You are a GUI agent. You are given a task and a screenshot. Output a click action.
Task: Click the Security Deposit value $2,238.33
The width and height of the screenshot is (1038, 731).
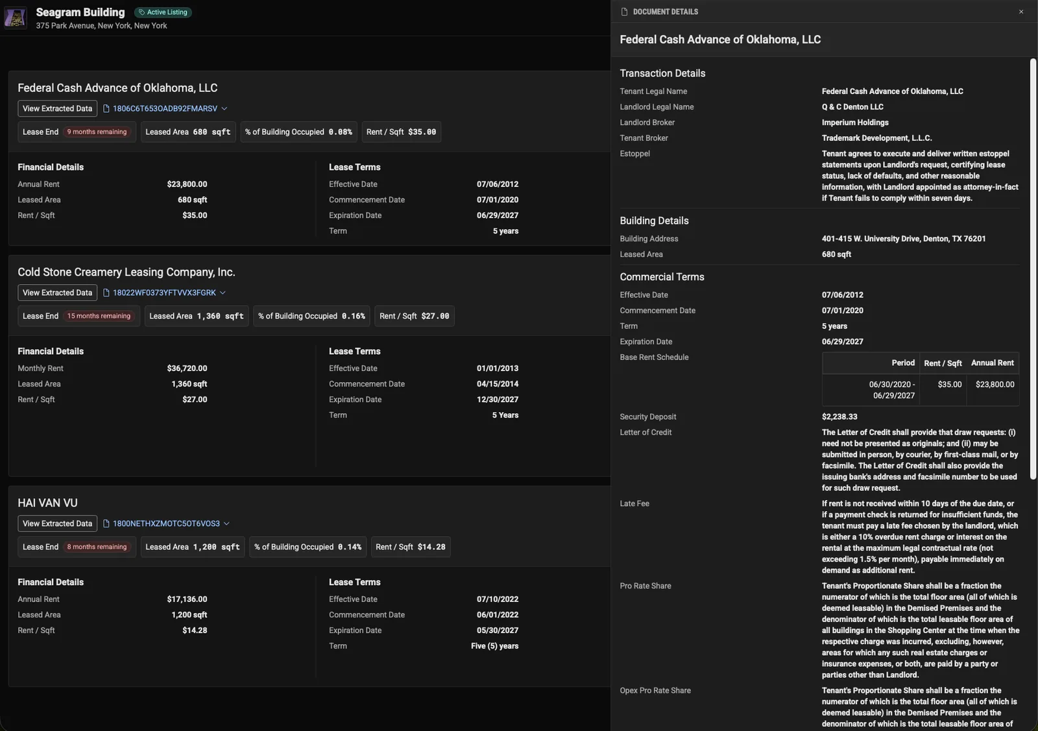coord(839,417)
